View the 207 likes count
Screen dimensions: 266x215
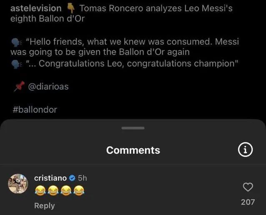248,202
